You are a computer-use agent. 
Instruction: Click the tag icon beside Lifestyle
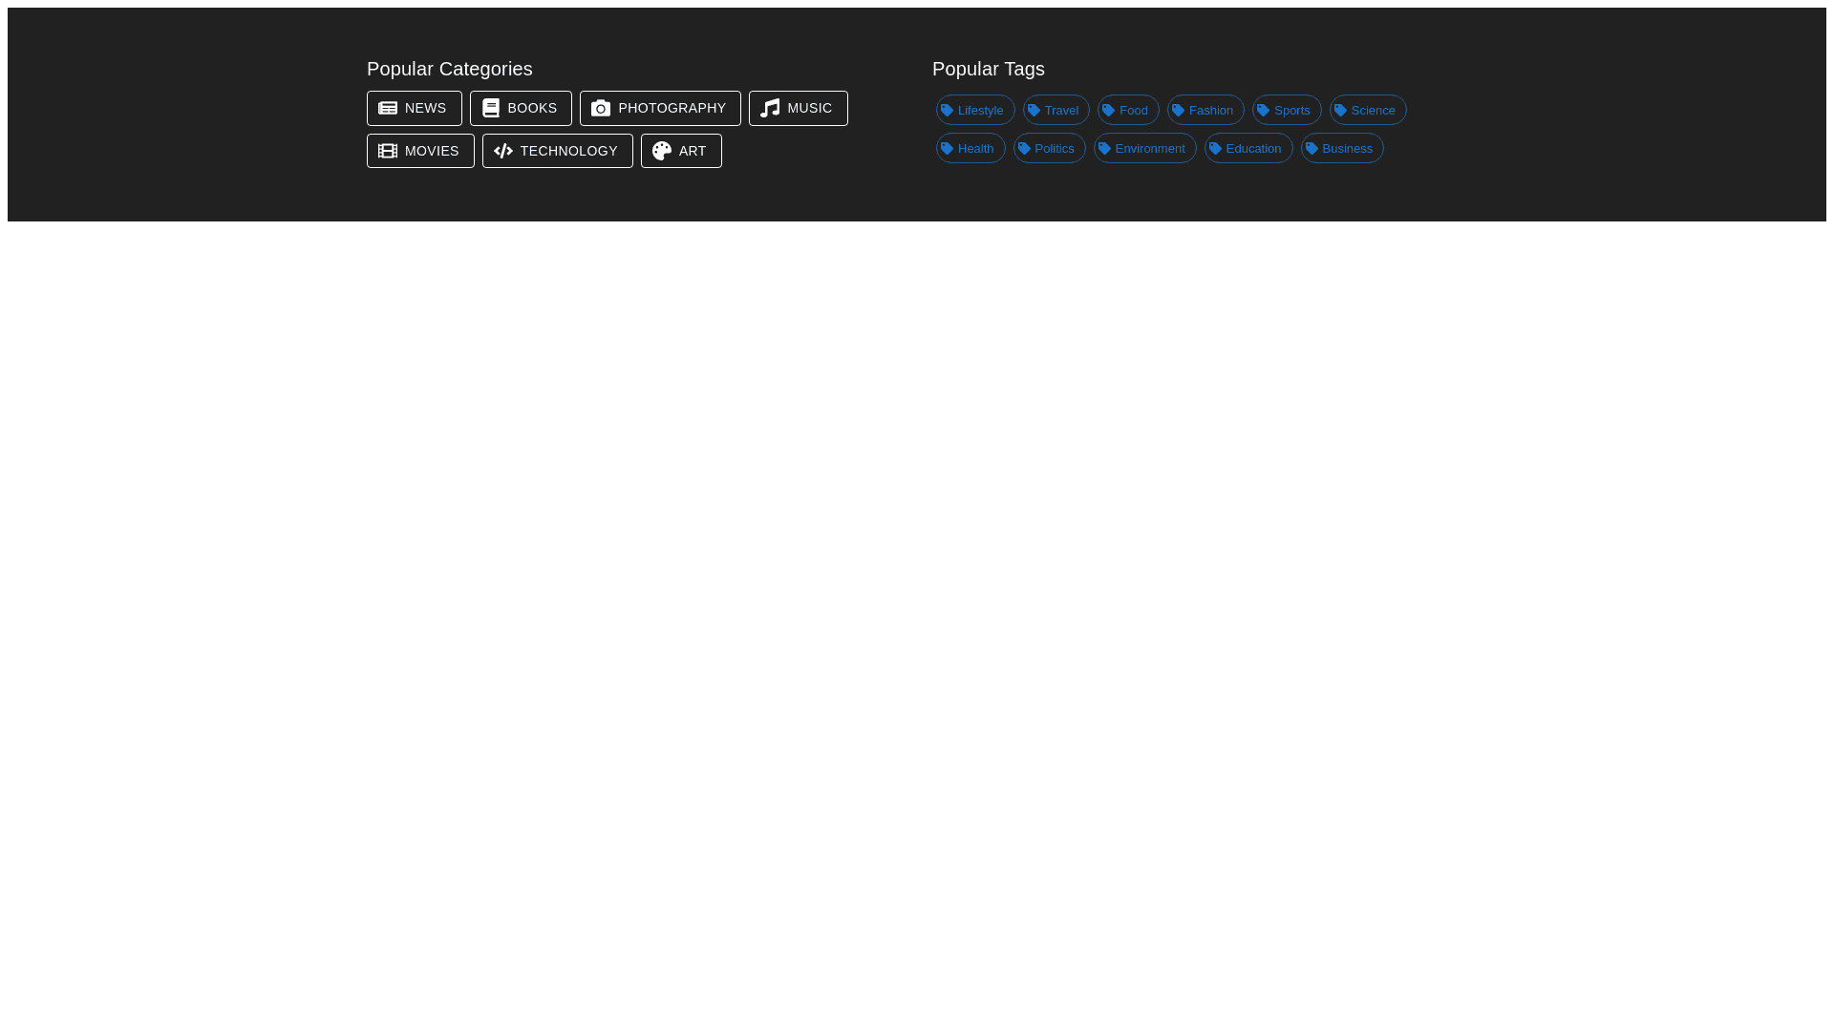coord(948,111)
